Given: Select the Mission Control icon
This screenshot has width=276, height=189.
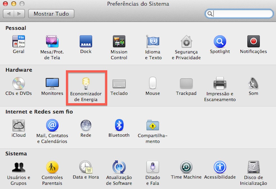Looking at the screenshot, I should point(119,42).
